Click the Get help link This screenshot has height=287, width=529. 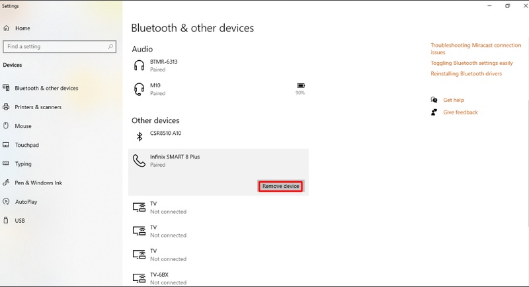pos(454,100)
